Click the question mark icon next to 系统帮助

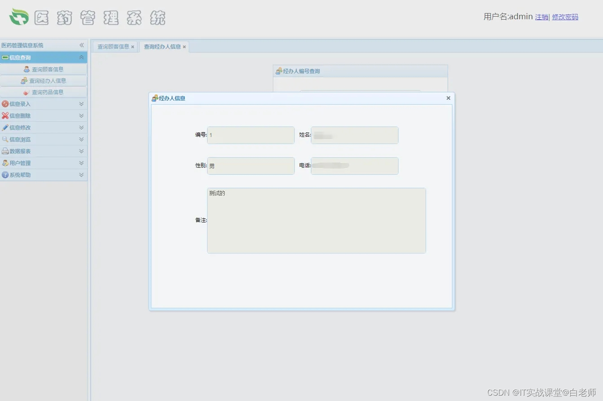pos(5,175)
